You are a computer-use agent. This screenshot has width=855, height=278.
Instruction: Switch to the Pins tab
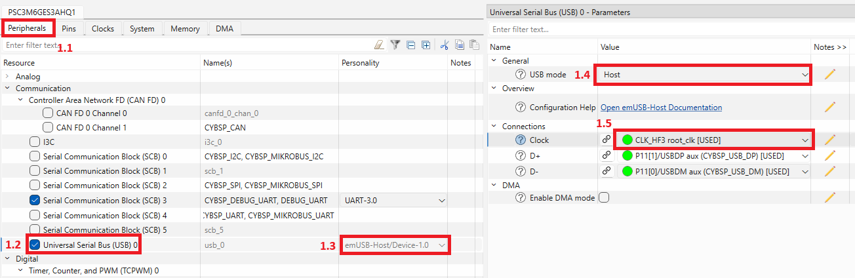pos(69,29)
